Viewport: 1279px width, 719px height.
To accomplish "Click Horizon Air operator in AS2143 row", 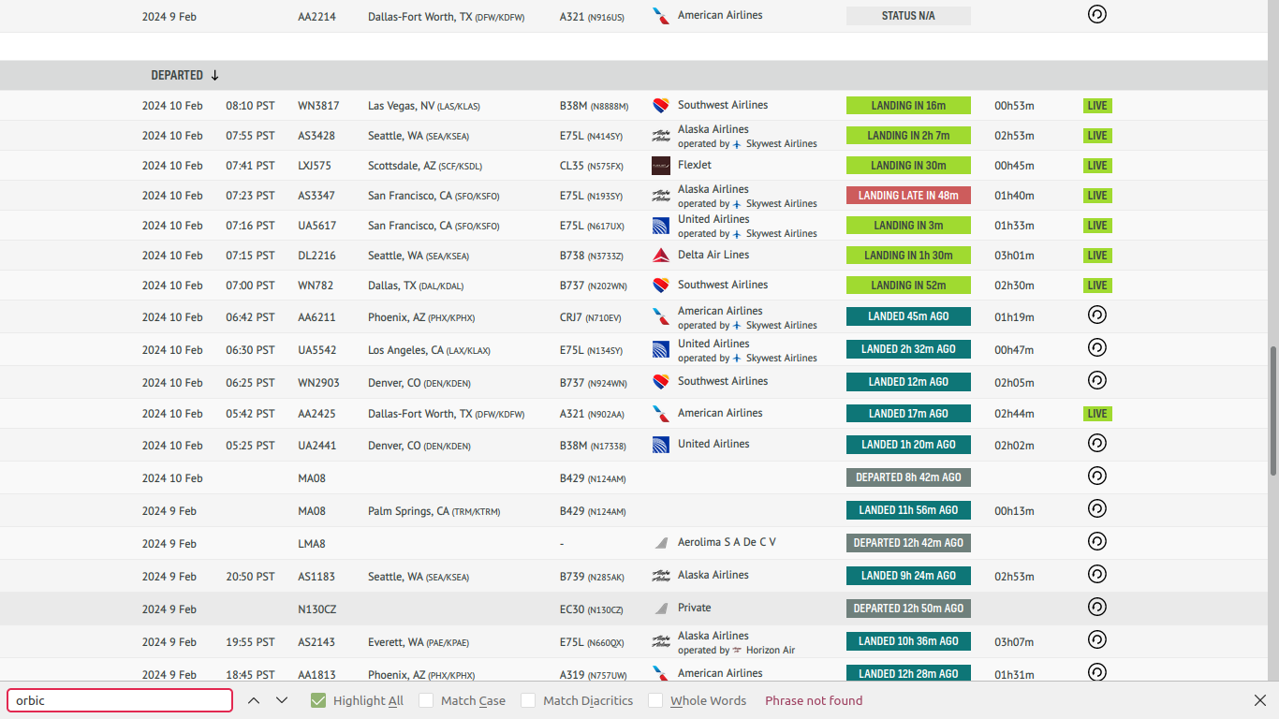I will pos(771,650).
